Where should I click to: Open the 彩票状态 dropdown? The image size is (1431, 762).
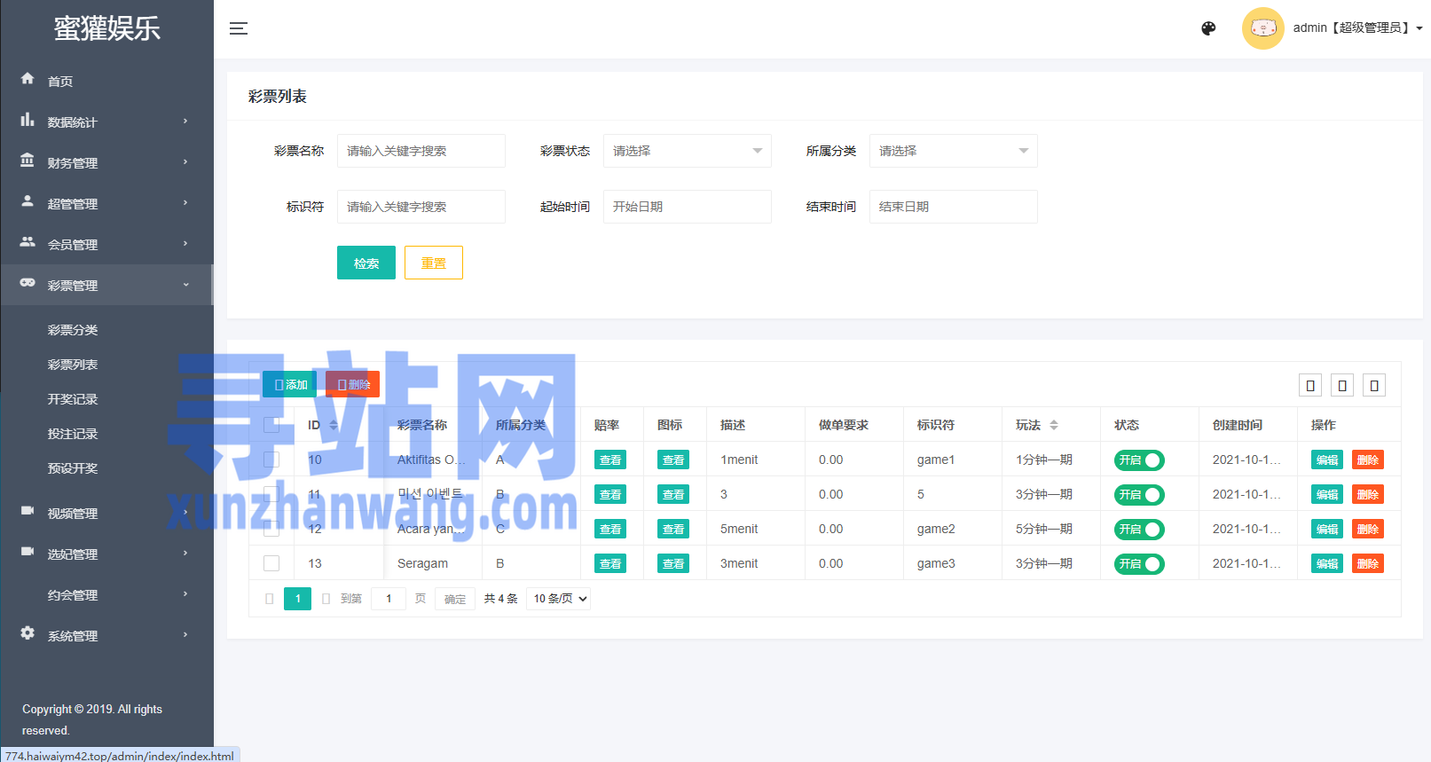pyautogui.click(x=688, y=151)
